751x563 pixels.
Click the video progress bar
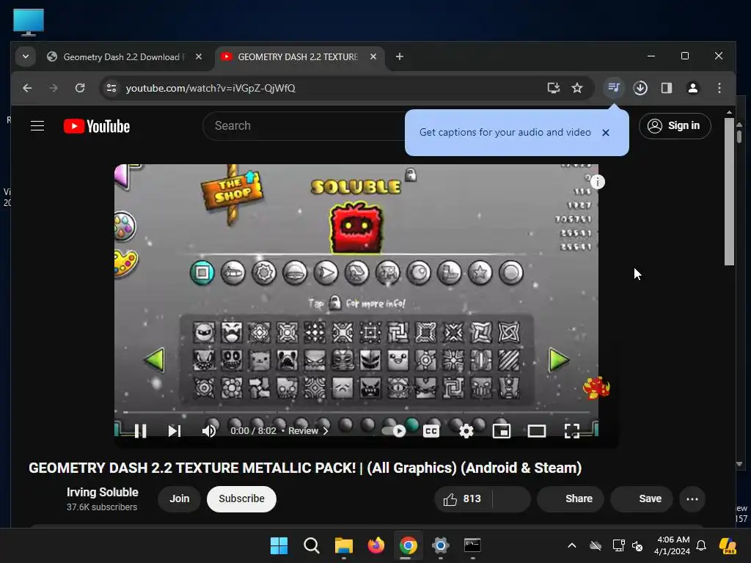[x=356, y=412]
